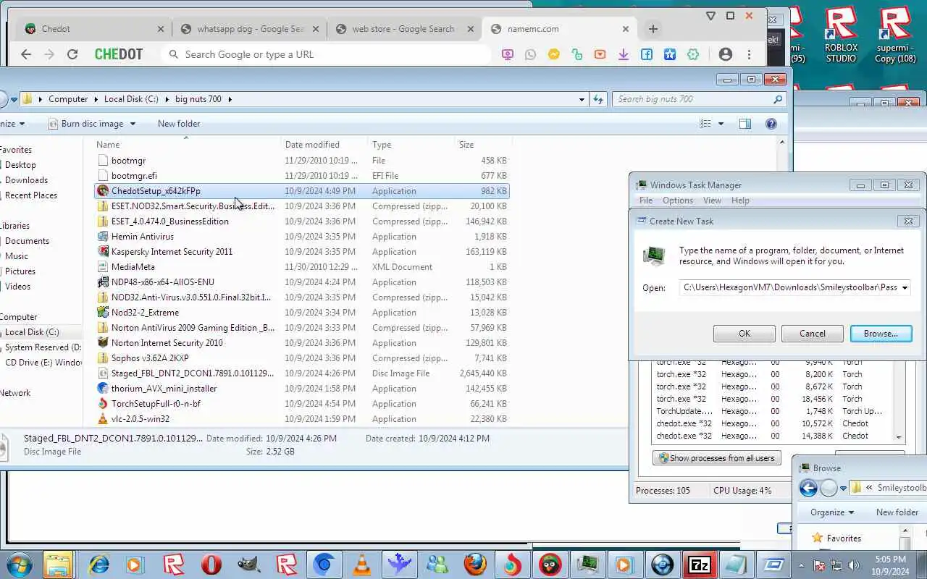The image size is (927, 579).
Task: Expand the Local Disk (C:) breadcrumb arrow
Action: click(166, 99)
